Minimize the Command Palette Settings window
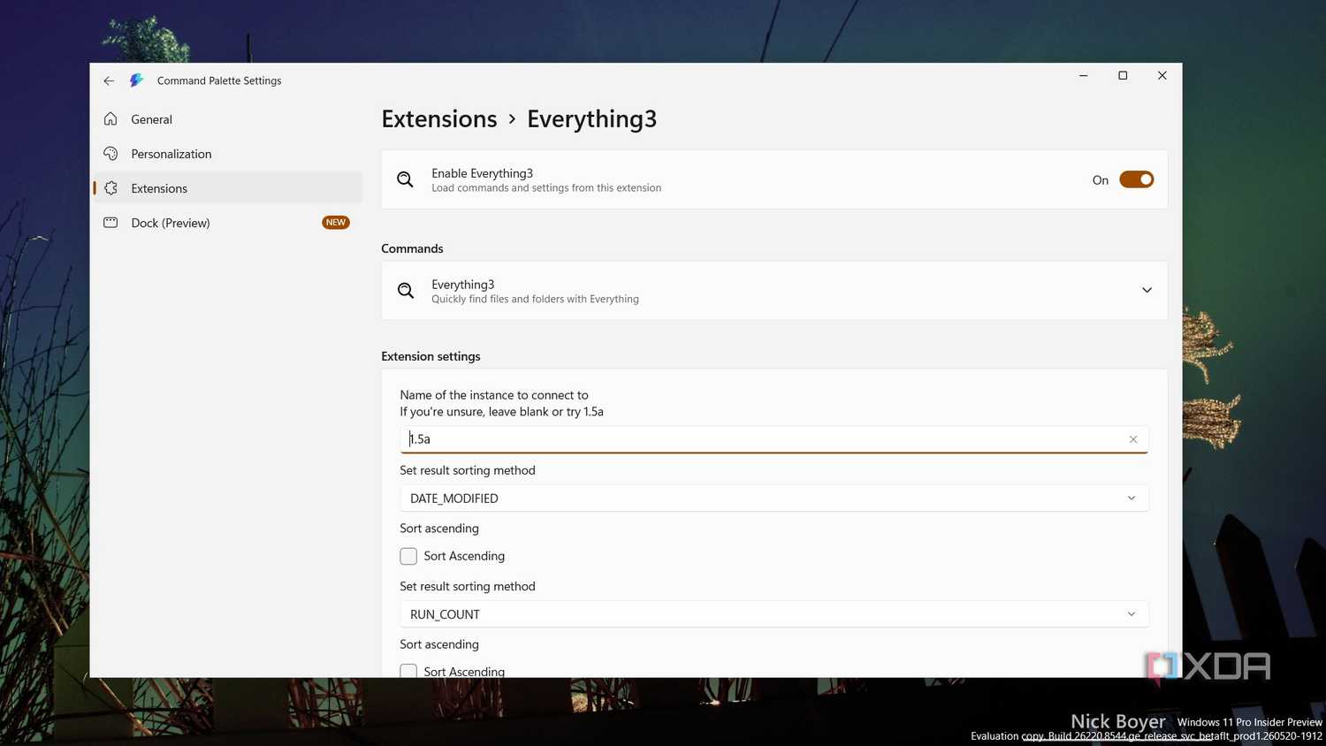Screen dimensions: 1326x746 1083,76
